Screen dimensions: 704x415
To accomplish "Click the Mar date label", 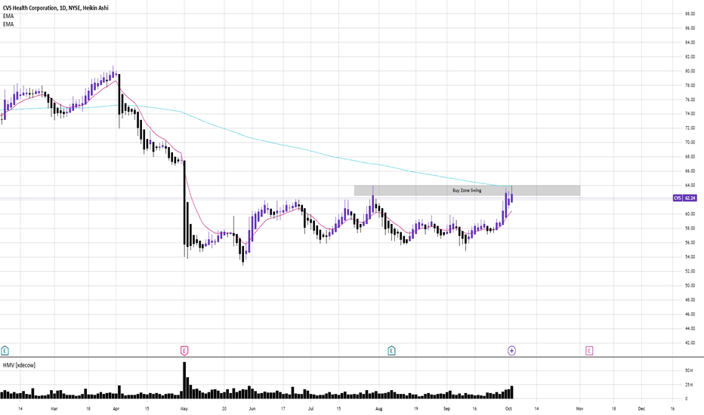I will click(x=54, y=409).
